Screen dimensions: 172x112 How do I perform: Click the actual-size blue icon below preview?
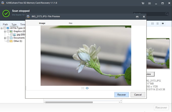pyautogui.click(x=87, y=88)
